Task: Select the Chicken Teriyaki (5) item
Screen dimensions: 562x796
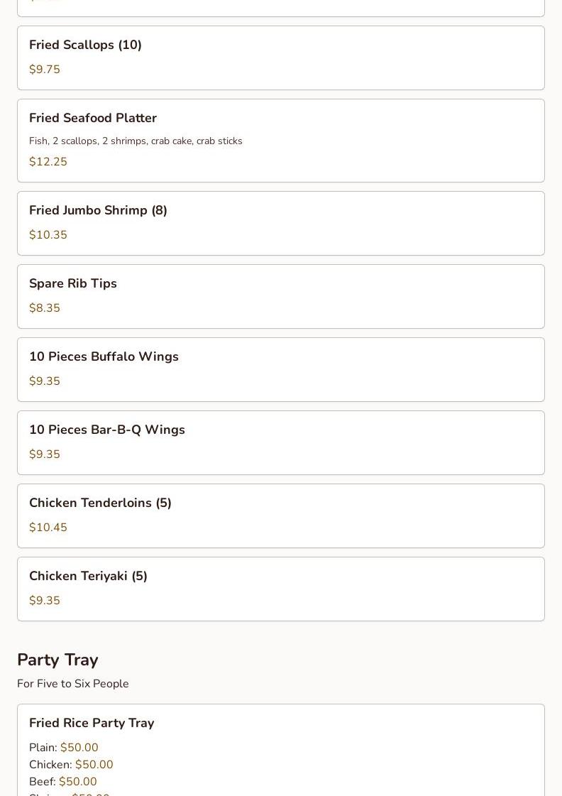Action: (x=281, y=589)
